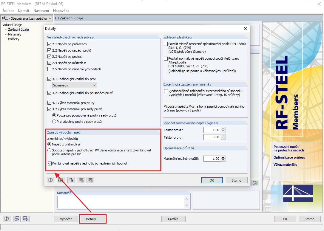Click the blue reset-to-default arrow icon
Viewport: 324px width, 231px height.
[71, 180]
